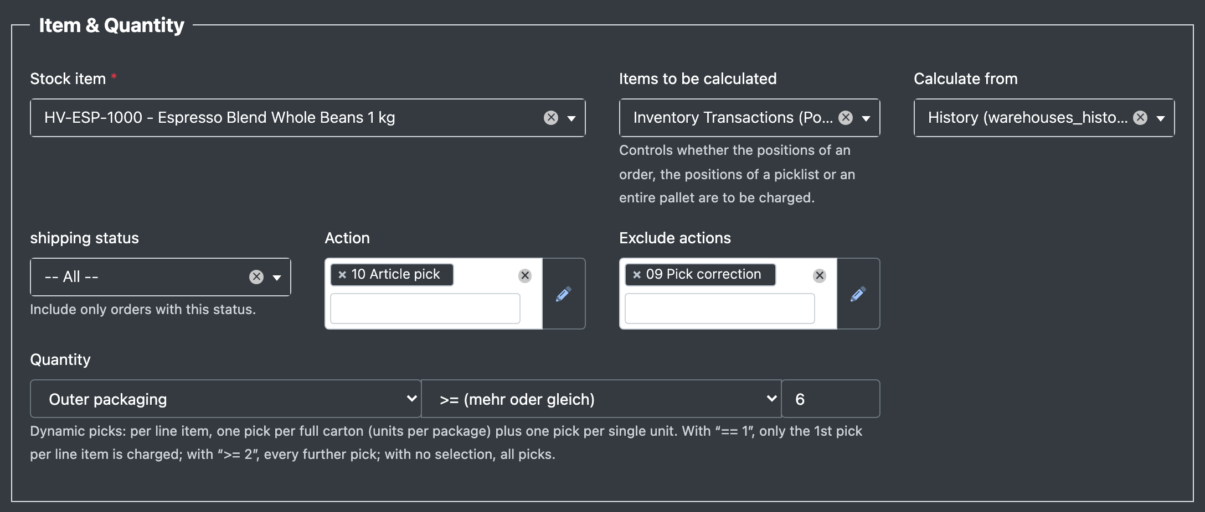Clear the Items to be calculated selection

point(846,118)
